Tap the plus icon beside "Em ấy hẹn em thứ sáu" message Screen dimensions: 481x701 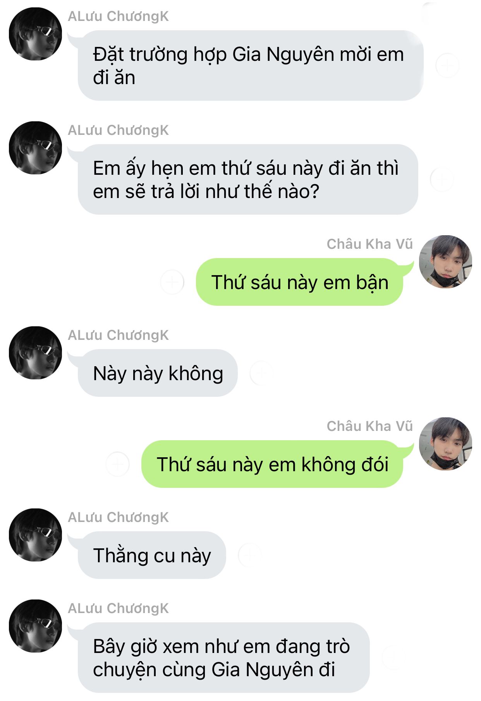pos(442,179)
